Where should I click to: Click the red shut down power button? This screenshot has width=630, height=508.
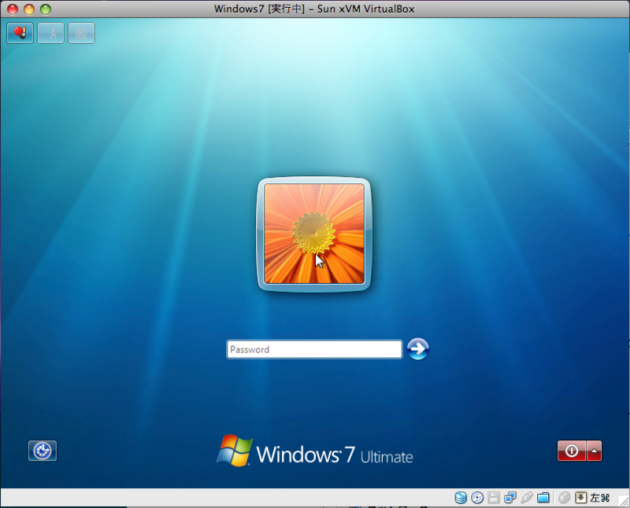click(572, 451)
